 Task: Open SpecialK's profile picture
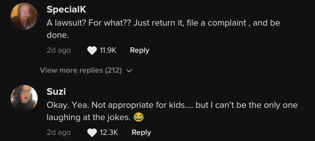click(24, 16)
